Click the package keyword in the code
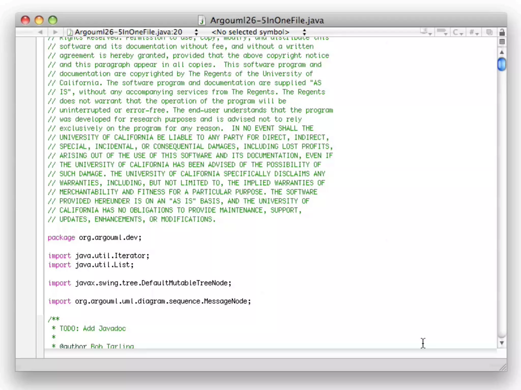This screenshot has height=390, width=521. (x=61, y=238)
